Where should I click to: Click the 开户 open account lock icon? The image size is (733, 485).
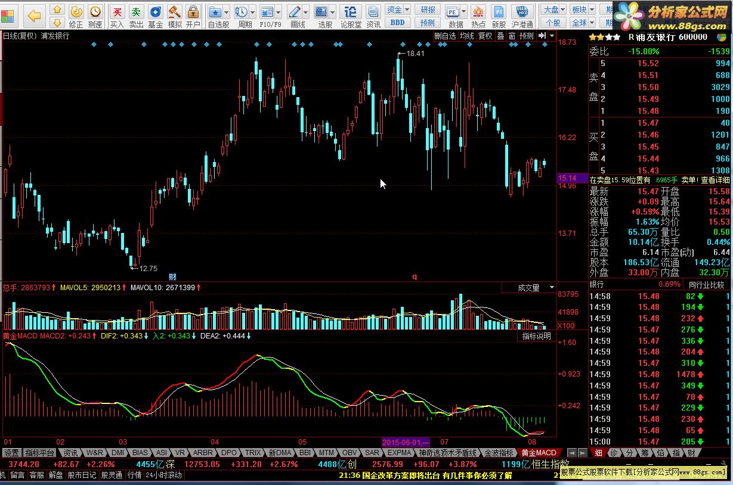pos(193,16)
